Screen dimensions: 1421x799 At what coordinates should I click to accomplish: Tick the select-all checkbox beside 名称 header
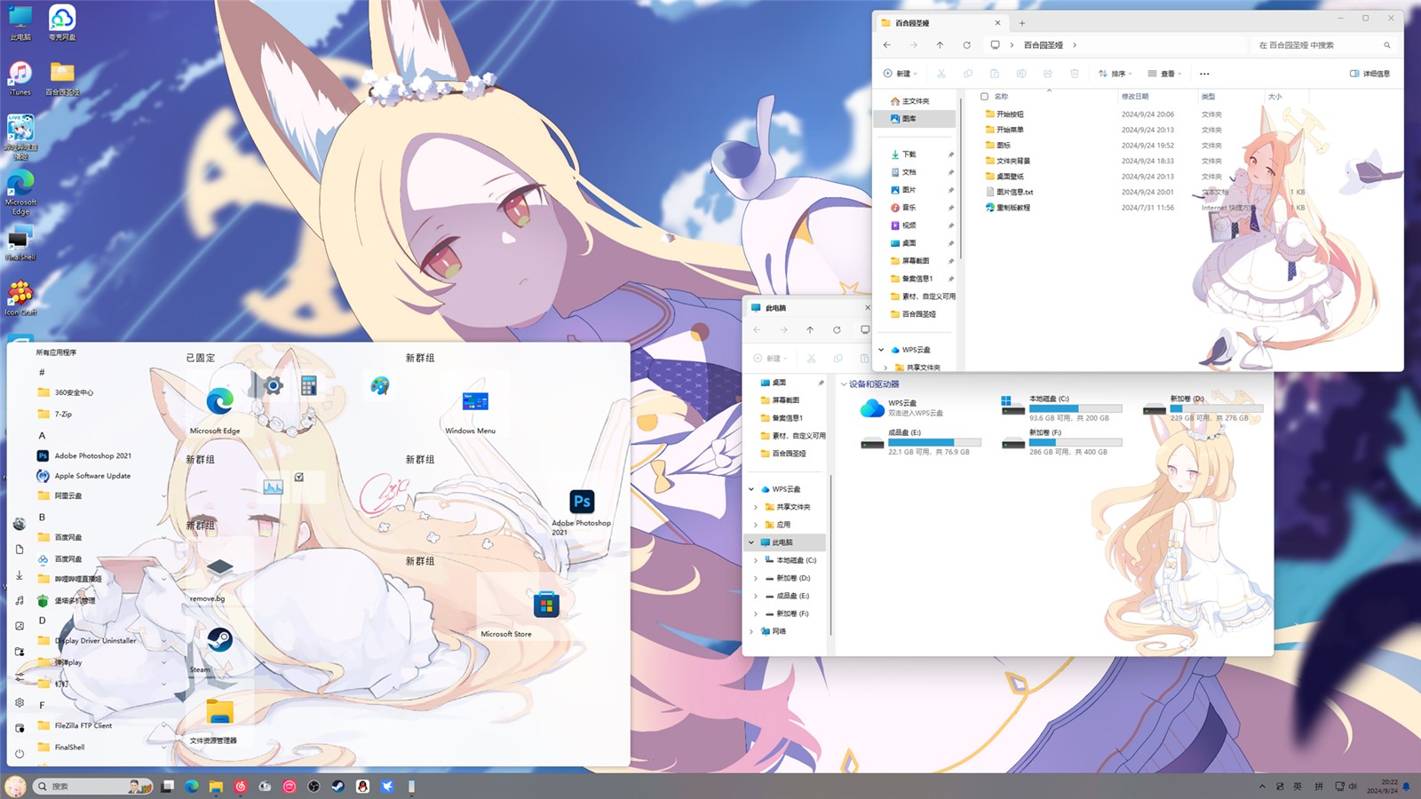(984, 97)
